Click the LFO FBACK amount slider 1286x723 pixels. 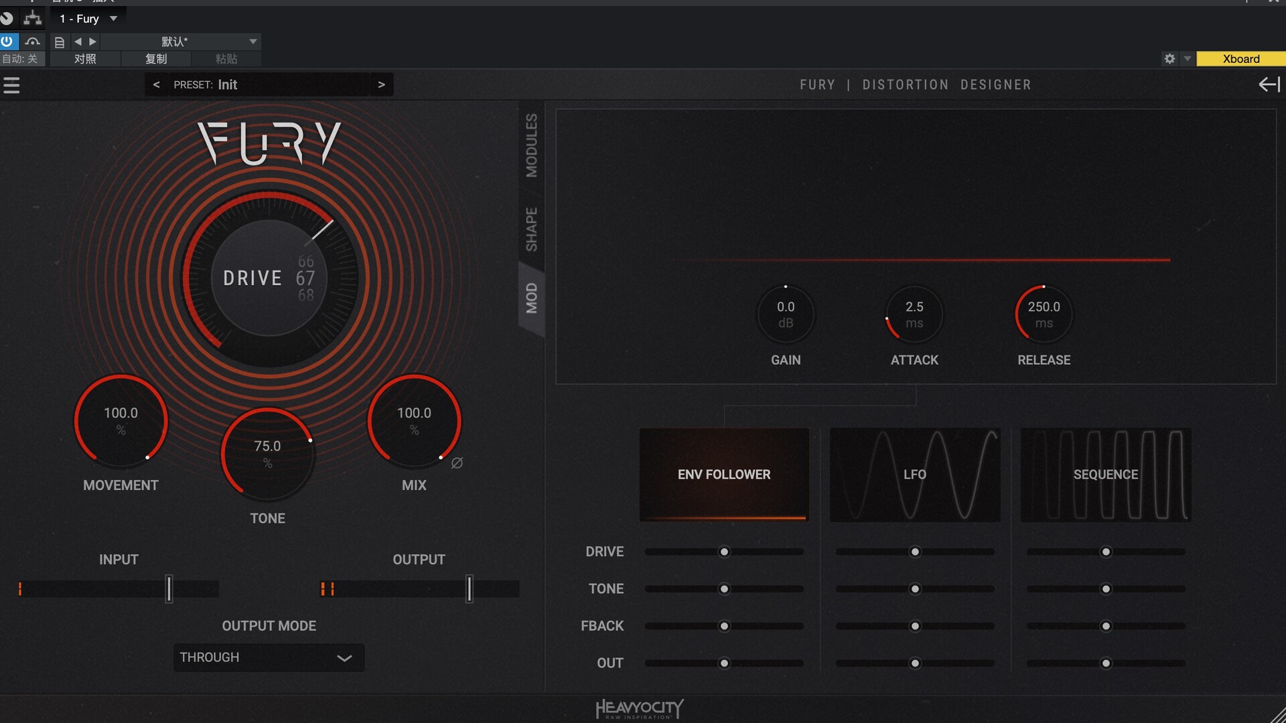pyautogui.click(x=915, y=626)
